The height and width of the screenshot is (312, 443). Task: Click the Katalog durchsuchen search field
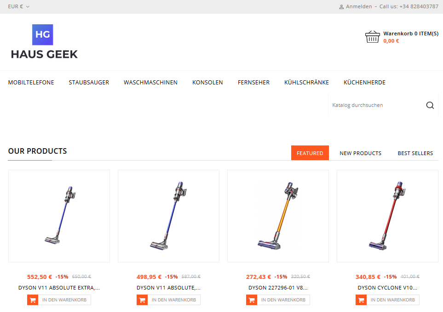pyautogui.click(x=377, y=105)
